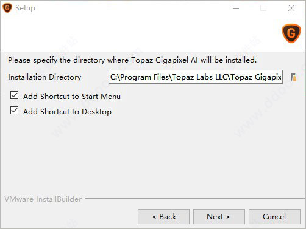Click the 'Add Shortcut to Start Menu' label text
Viewport: 306px width, 229px height.
click(72, 97)
